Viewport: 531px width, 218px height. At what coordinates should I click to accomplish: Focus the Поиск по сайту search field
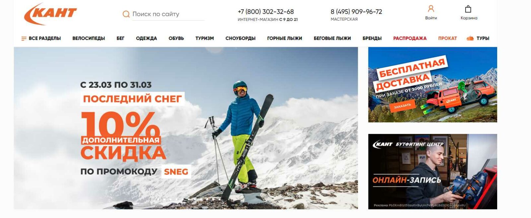(168, 14)
